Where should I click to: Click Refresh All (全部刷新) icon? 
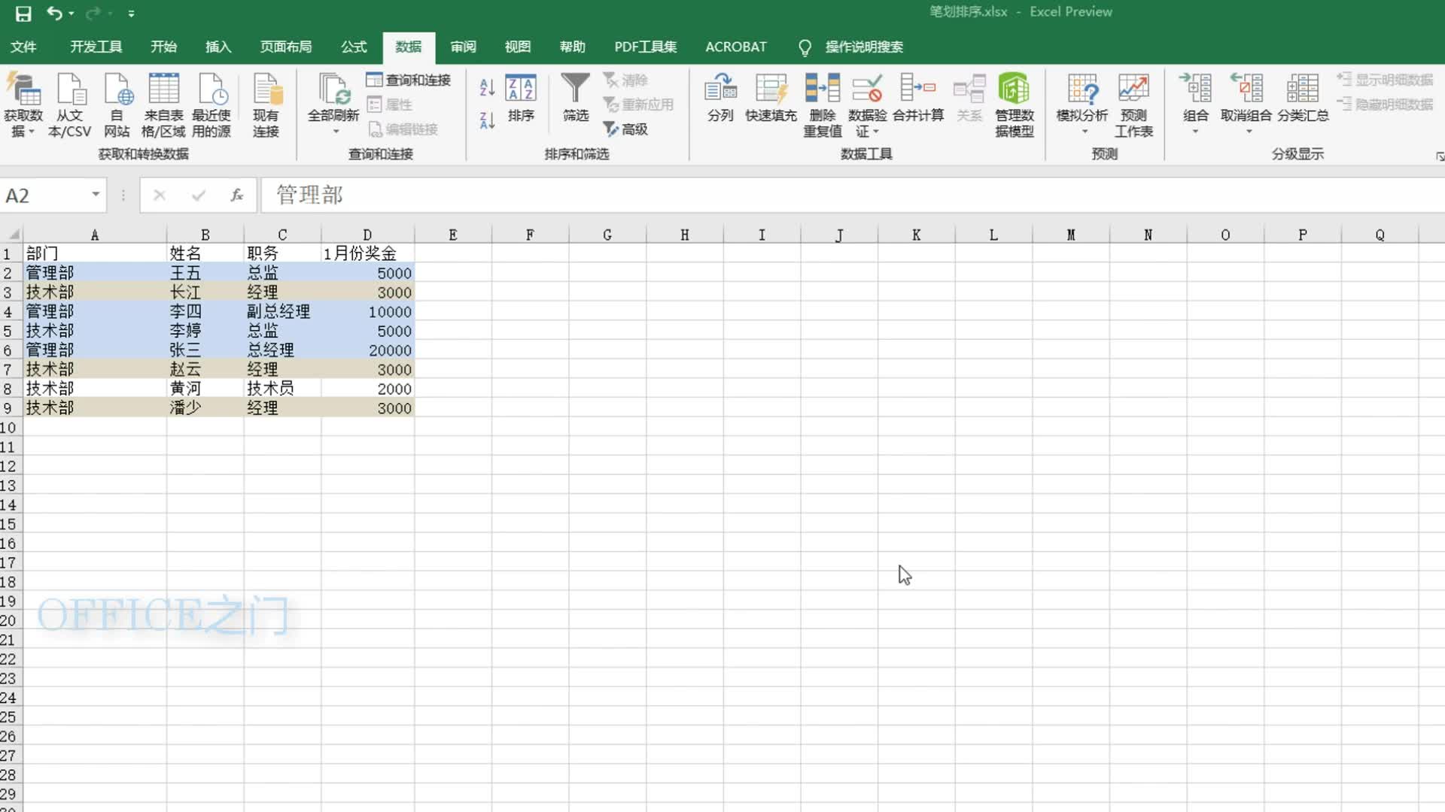[333, 89]
